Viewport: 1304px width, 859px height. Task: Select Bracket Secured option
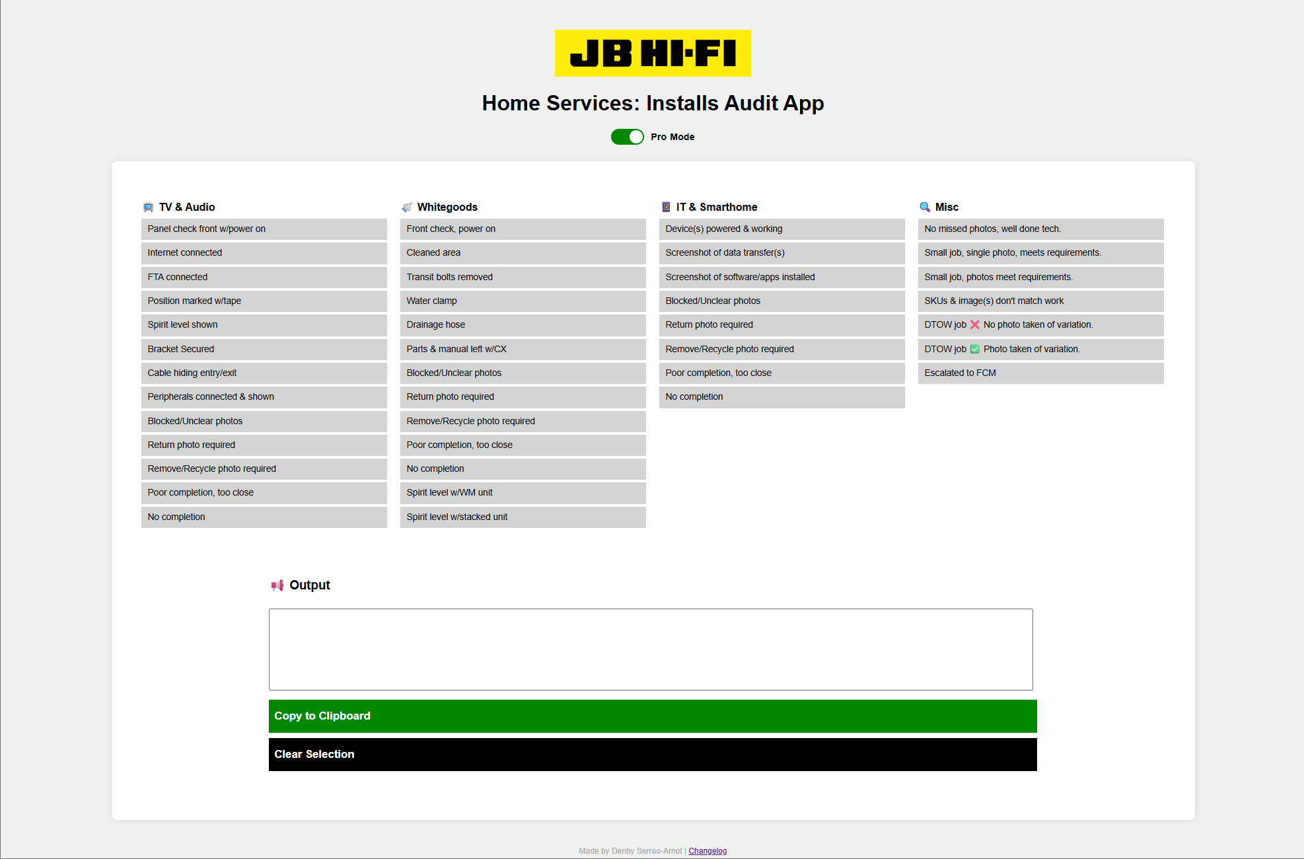click(x=264, y=350)
